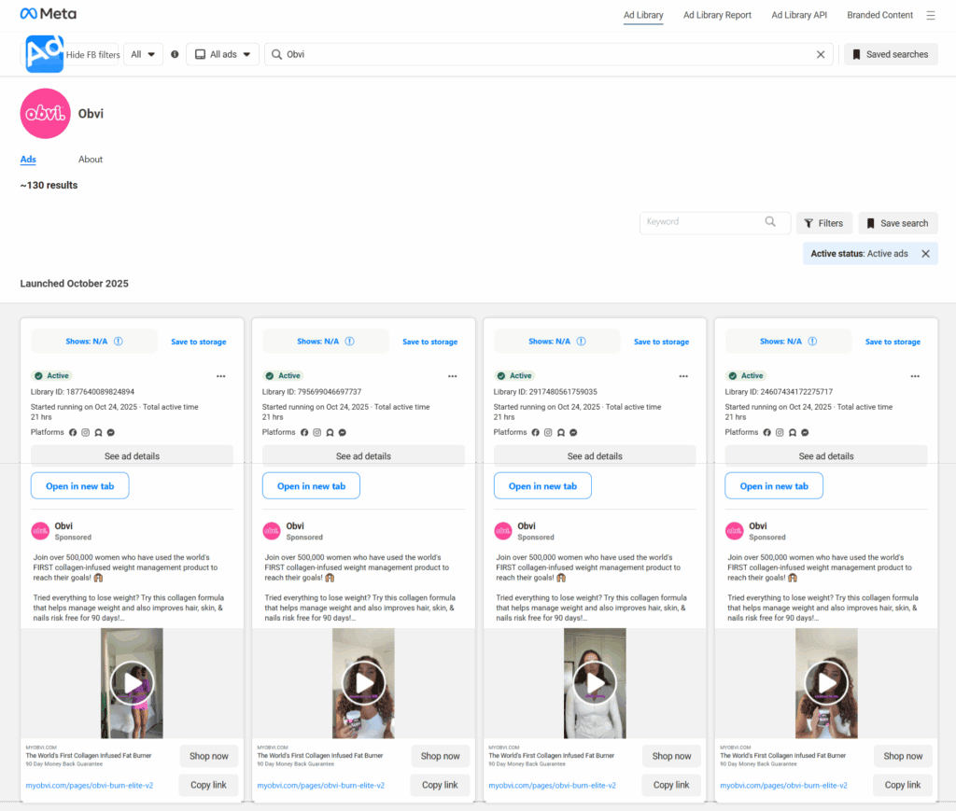The height and width of the screenshot is (811, 956).
Task: Play the video in the third ad
Action: click(595, 684)
